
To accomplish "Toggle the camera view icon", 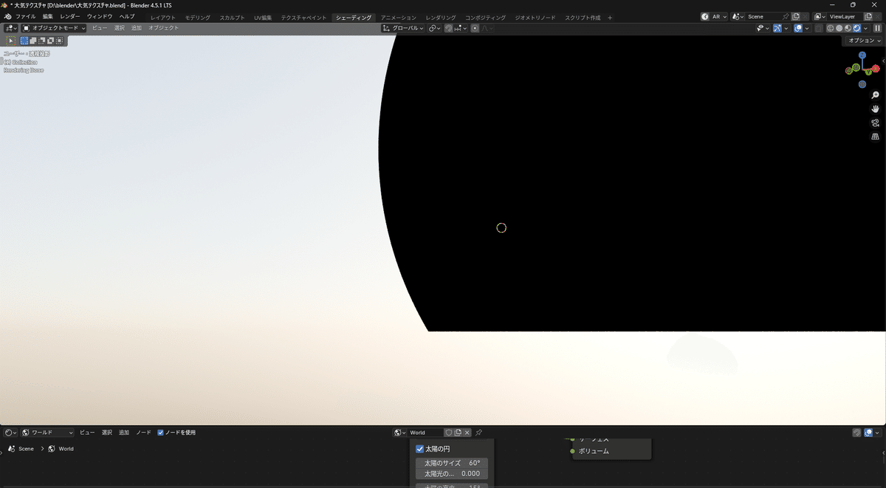I will [875, 123].
